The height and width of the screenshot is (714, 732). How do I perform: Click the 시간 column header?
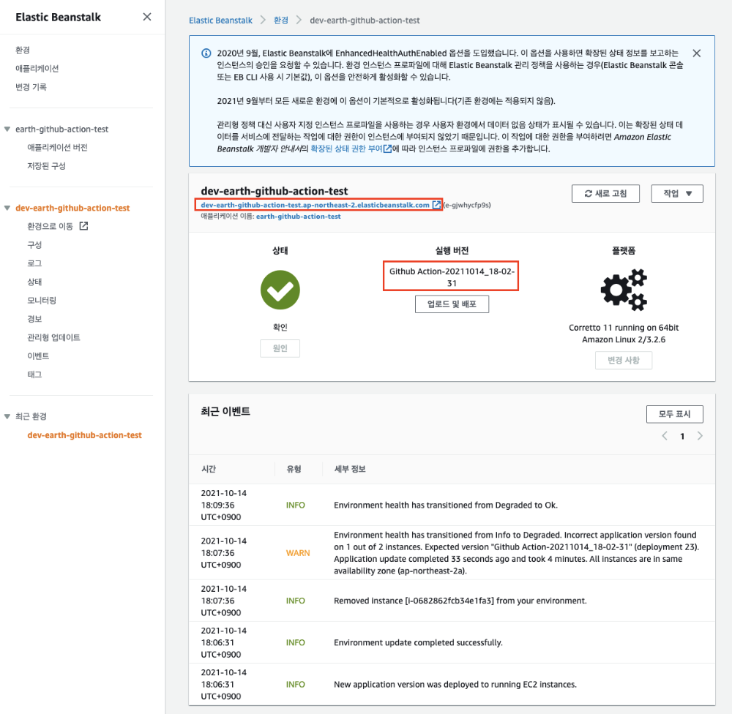pyautogui.click(x=209, y=469)
